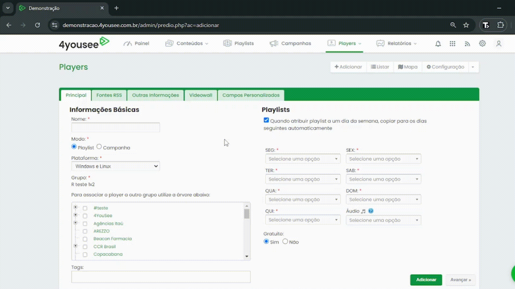515x289 pixels.
Task: Check the AREZZO group checkbox
Action: point(85,231)
